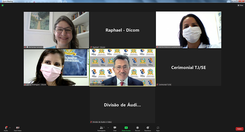245x132 pixels.
Task: Open the View layout menu
Action: 240,5
